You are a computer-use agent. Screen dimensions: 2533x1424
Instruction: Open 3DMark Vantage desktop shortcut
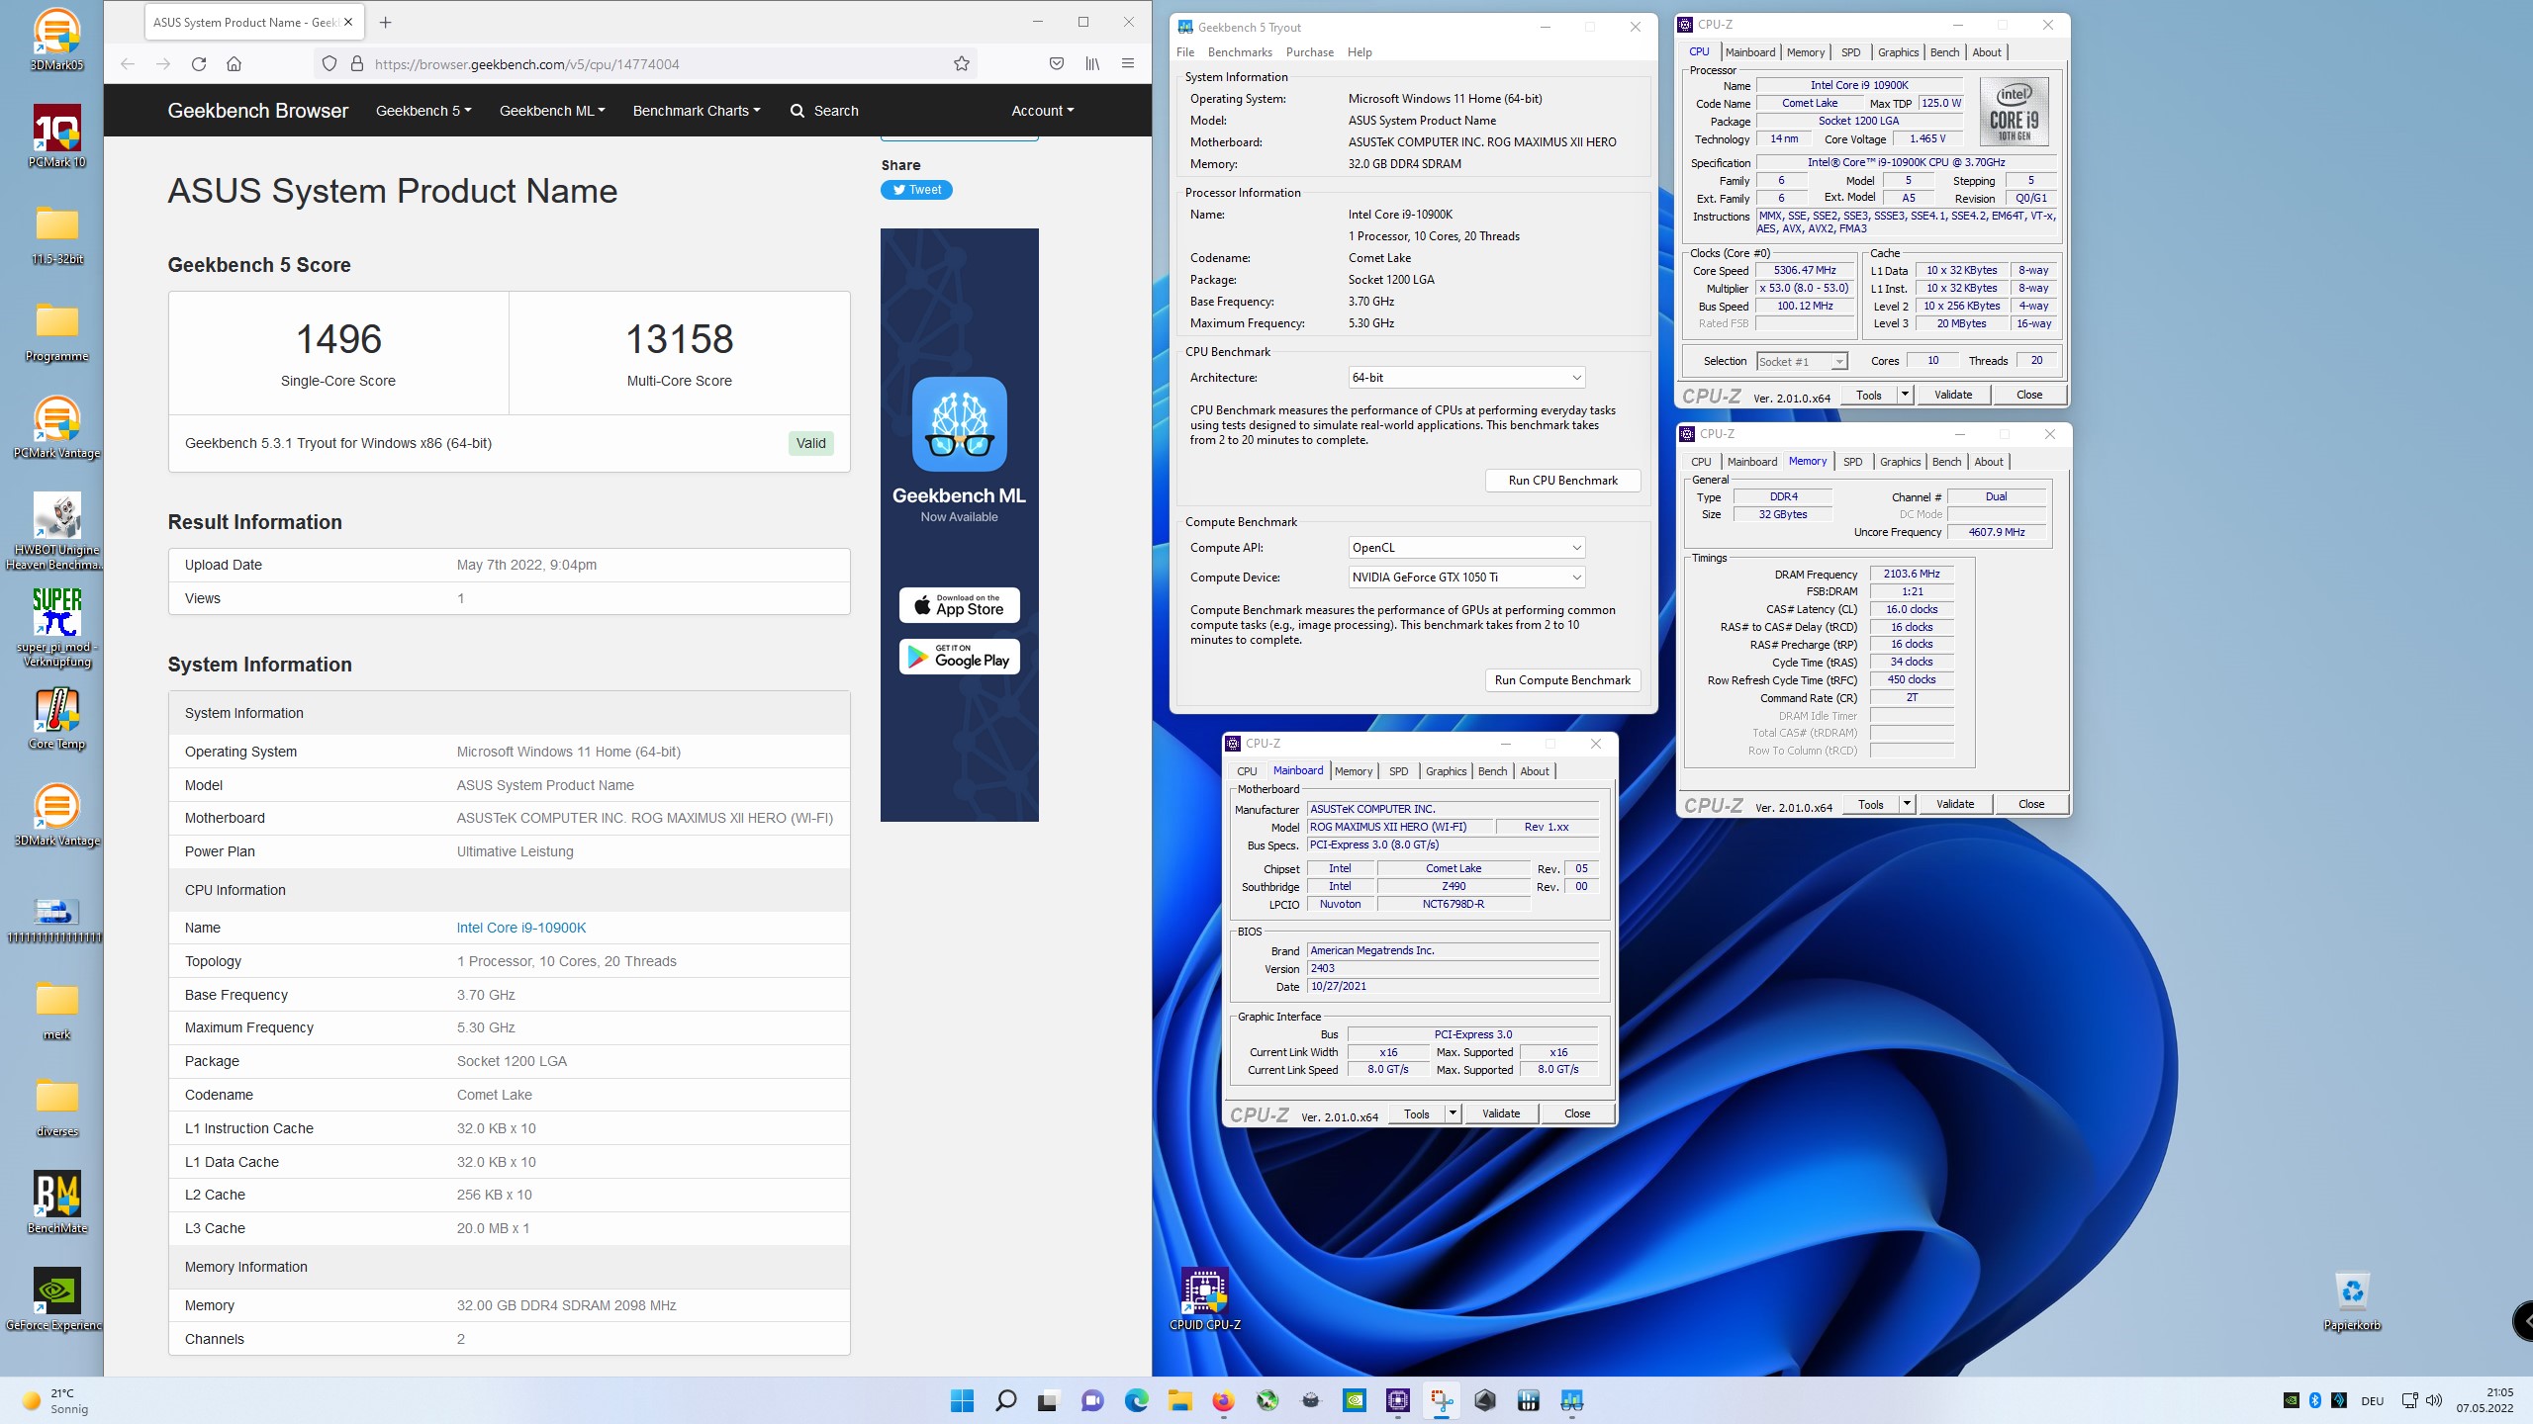pyautogui.click(x=56, y=815)
